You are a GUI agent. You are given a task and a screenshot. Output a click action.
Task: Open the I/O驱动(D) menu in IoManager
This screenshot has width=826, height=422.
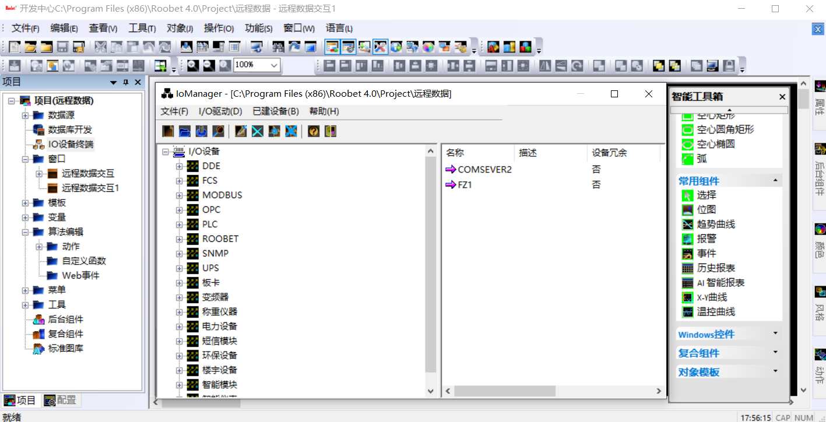pyautogui.click(x=220, y=111)
